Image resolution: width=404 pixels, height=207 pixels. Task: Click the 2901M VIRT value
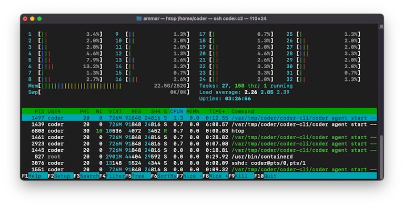[x=114, y=157]
